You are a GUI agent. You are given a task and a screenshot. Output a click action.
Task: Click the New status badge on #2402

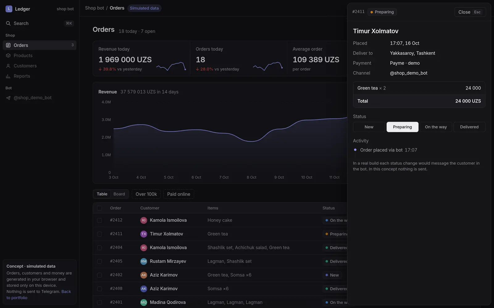tap(332, 275)
